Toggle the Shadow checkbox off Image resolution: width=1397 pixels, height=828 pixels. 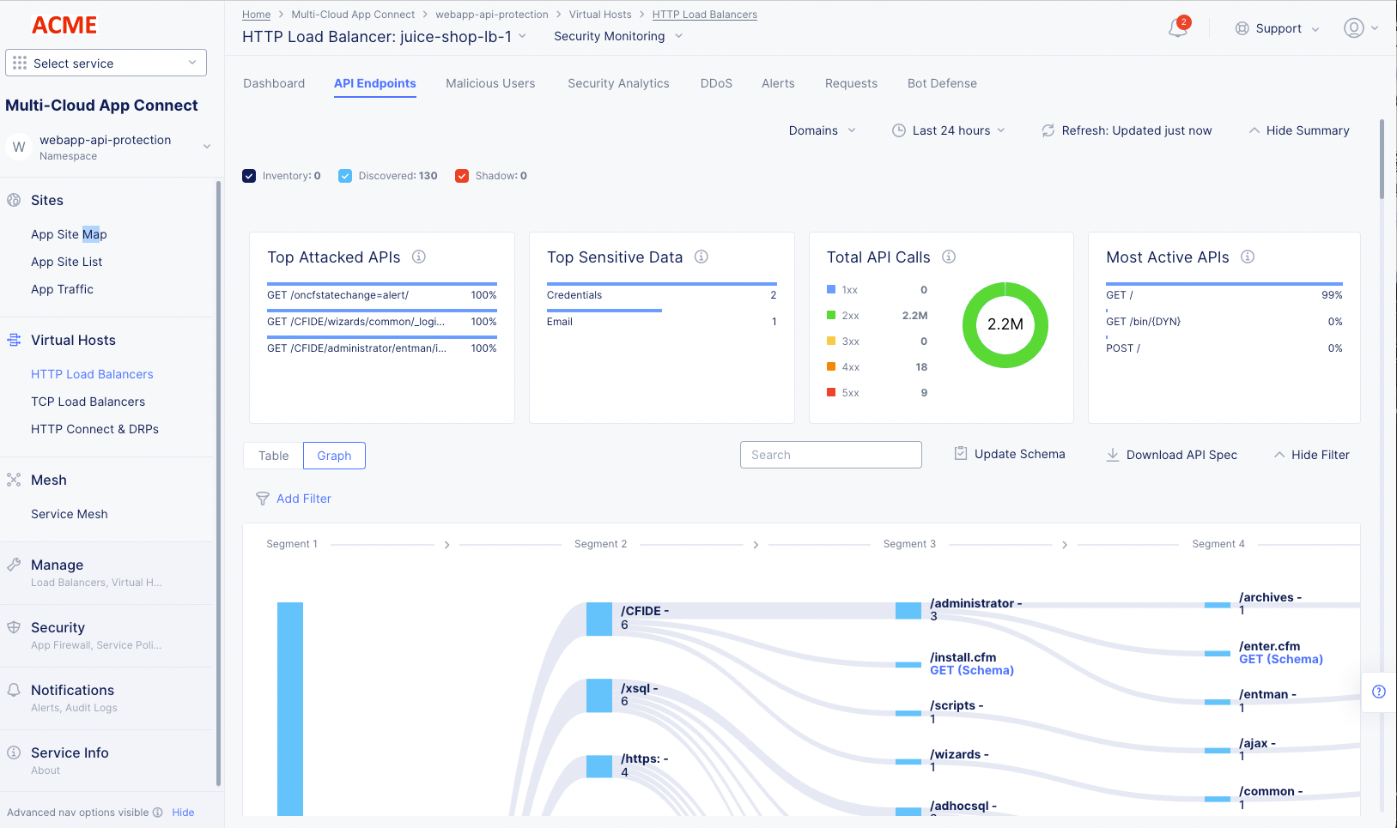462,175
